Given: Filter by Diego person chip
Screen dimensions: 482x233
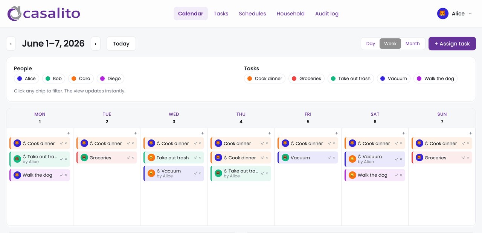Looking at the screenshot, I should 110,79.
